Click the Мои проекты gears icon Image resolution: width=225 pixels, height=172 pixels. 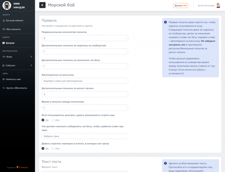click(4, 29)
